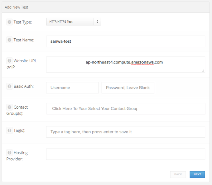This screenshot has height=185, width=212.
Task: Click the Add New Test panel header
Action: pos(106,7)
